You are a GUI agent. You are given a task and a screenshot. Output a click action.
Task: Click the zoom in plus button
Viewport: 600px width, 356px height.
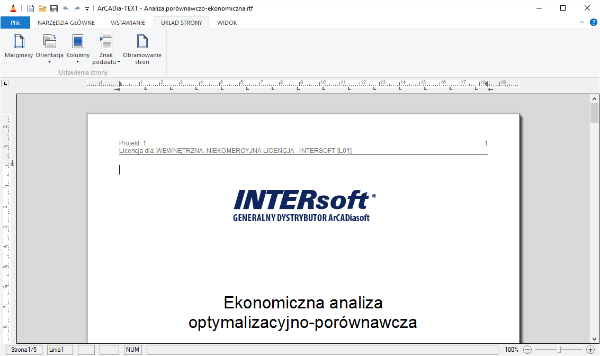pos(590,350)
